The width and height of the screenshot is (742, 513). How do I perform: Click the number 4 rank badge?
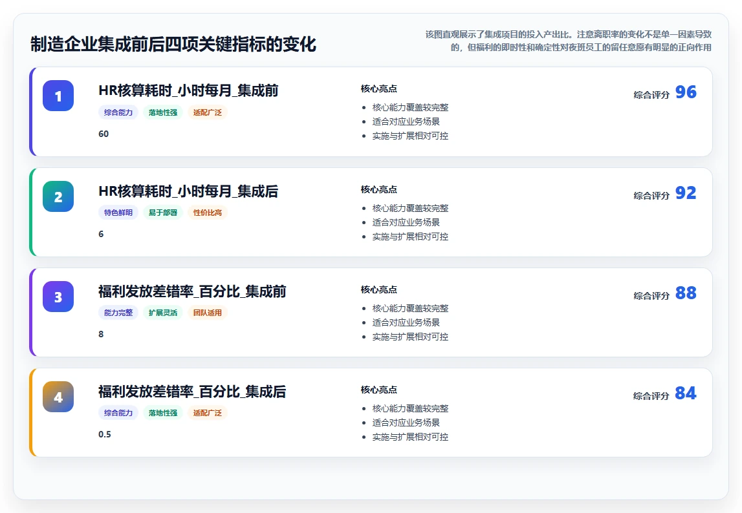tap(58, 397)
